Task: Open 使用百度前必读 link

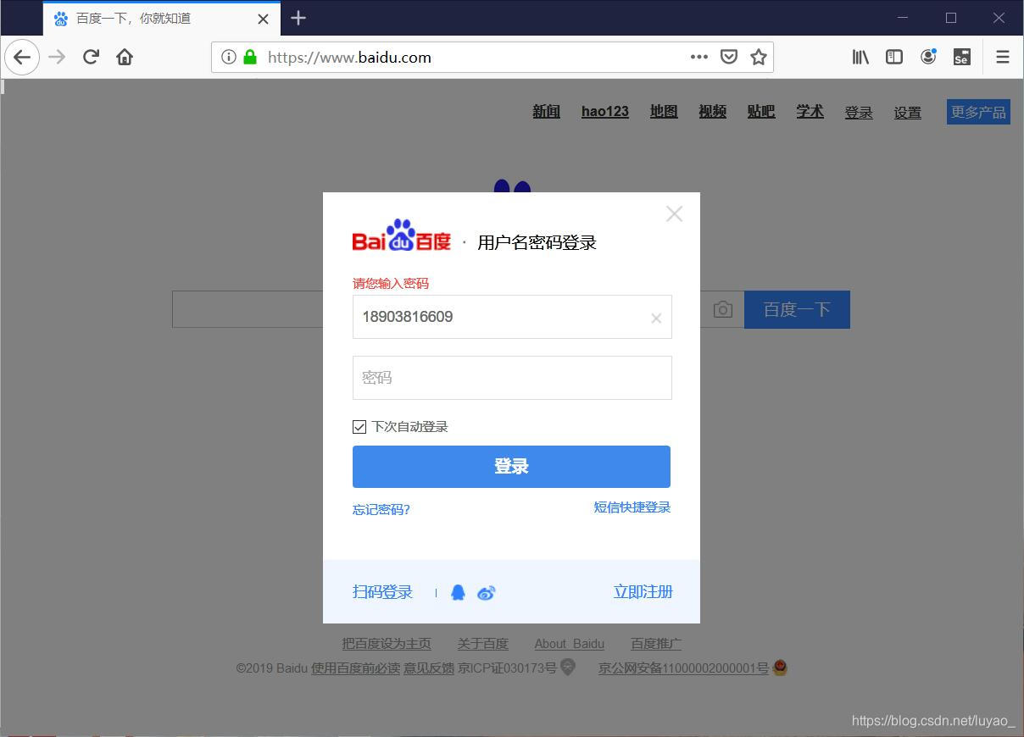Action: (355, 668)
